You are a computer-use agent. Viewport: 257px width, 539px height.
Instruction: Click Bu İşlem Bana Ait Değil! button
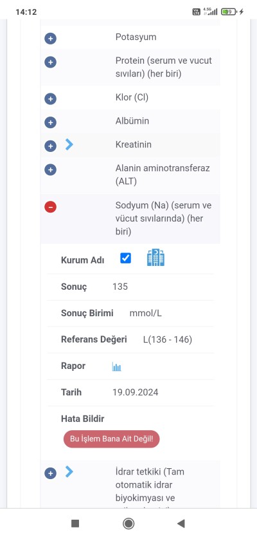(x=112, y=439)
